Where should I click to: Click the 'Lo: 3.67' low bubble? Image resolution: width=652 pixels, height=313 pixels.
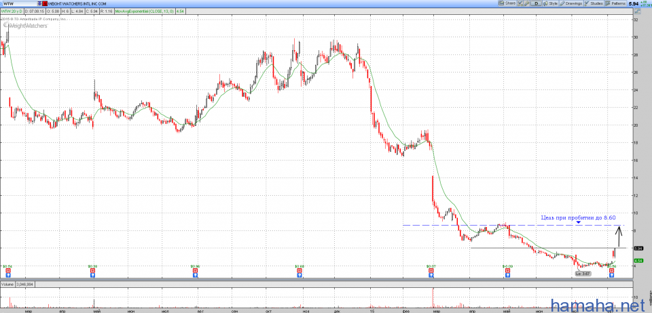click(582, 274)
